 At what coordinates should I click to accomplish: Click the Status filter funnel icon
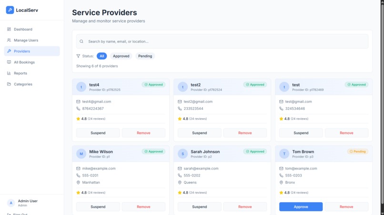(x=78, y=56)
